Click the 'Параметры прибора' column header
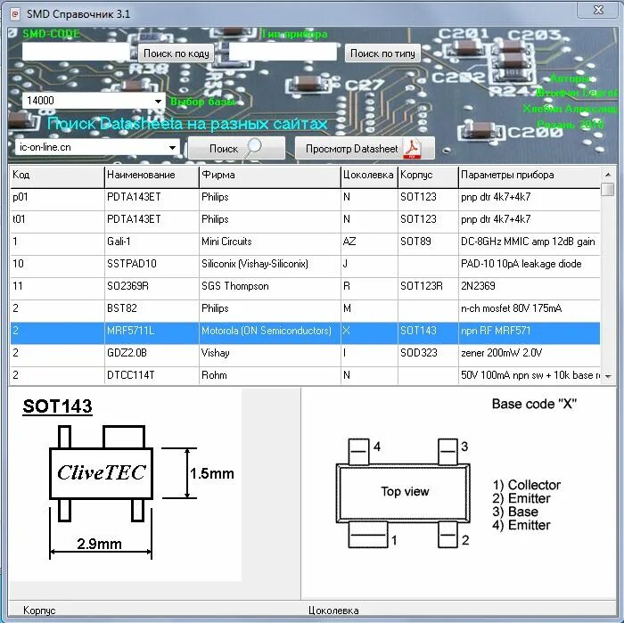 click(x=530, y=177)
